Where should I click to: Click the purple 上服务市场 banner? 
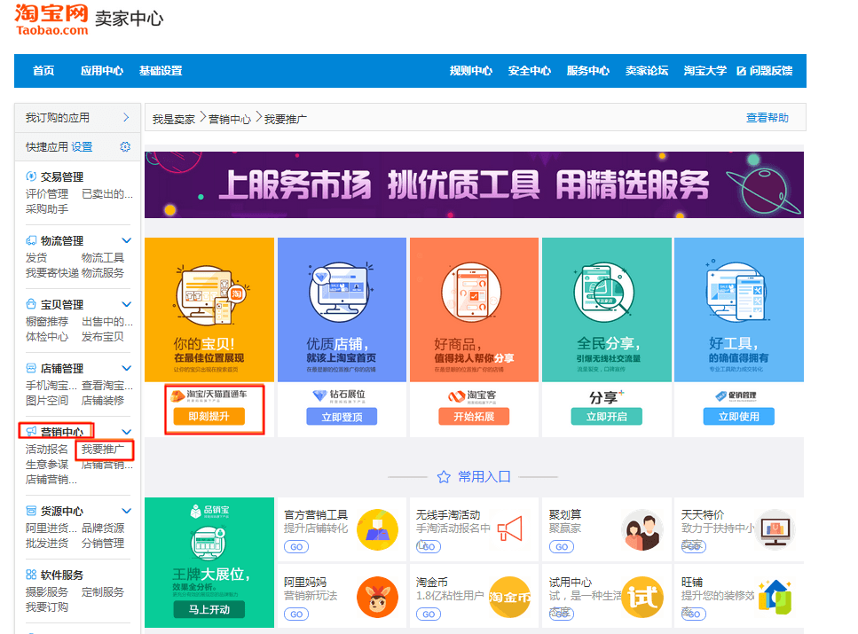click(474, 185)
